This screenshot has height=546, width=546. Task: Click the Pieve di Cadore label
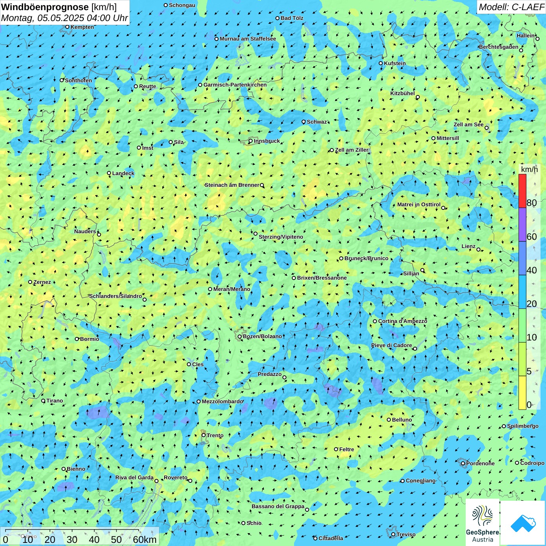coord(392,345)
